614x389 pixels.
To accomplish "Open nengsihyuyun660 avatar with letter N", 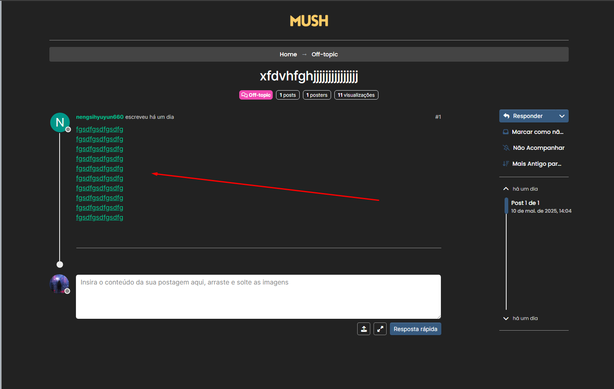I will (60, 122).
